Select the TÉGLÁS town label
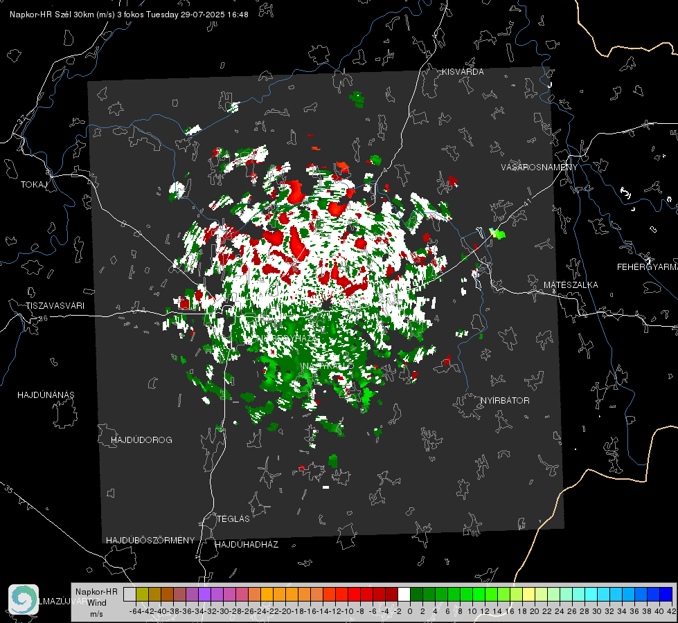 click(233, 519)
